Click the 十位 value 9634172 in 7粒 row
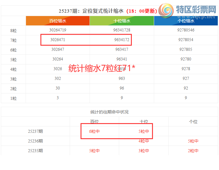 tap(122, 40)
